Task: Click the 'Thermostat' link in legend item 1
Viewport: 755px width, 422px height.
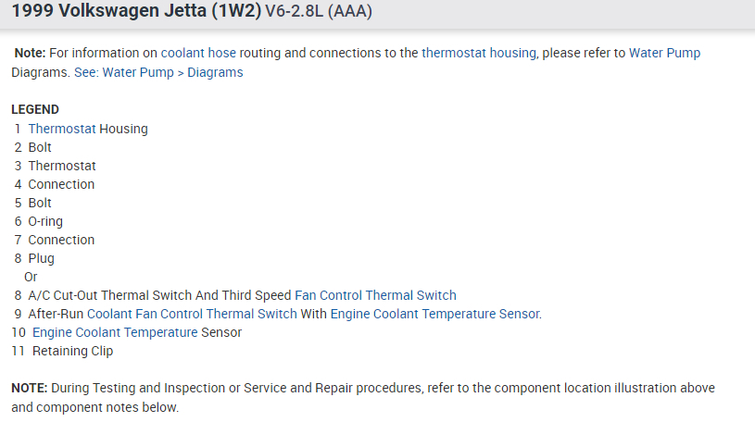Action: pyautogui.click(x=61, y=129)
